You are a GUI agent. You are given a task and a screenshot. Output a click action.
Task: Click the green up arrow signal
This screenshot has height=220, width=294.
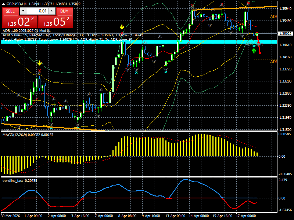pyautogui.click(x=254, y=51)
